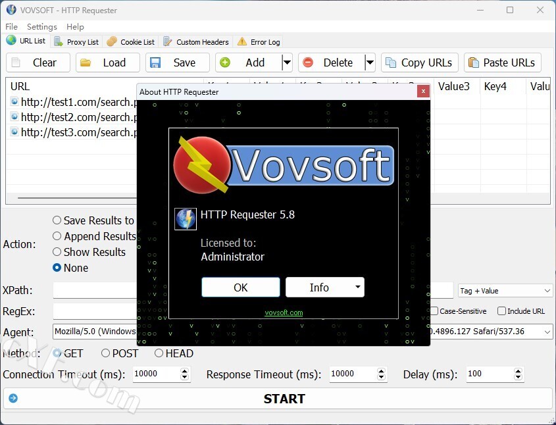
Task: Click the Clear button's blank page icon
Action: click(16, 63)
